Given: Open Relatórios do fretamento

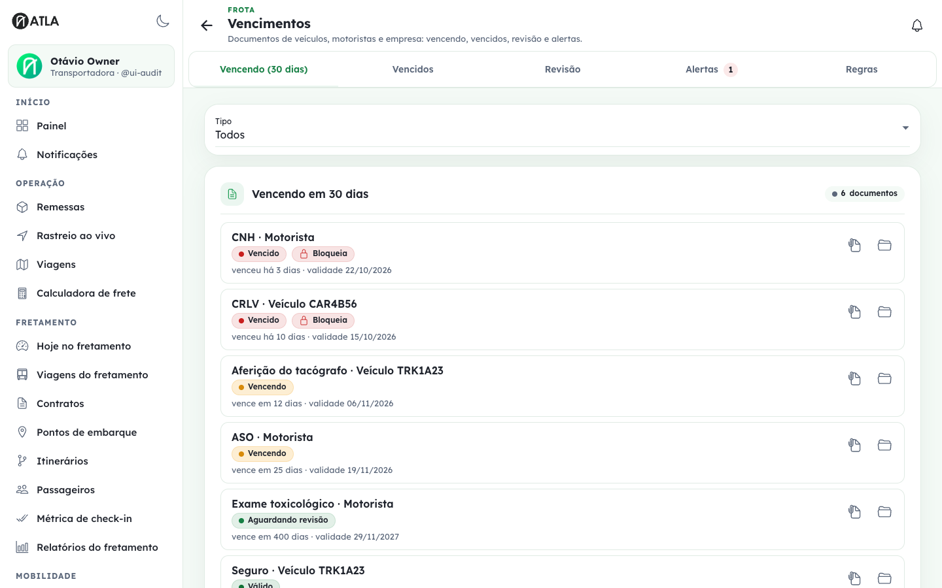Looking at the screenshot, I should click(91, 547).
